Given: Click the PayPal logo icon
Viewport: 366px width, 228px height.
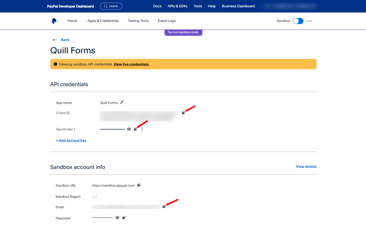Looking at the screenshot, I should tap(54, 21).
